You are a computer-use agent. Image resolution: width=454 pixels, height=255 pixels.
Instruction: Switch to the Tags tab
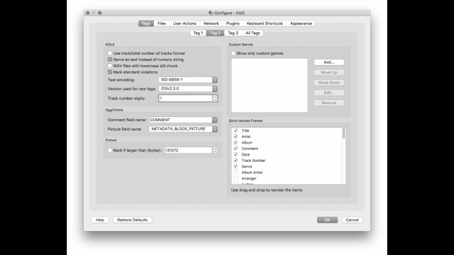(146, 23)
